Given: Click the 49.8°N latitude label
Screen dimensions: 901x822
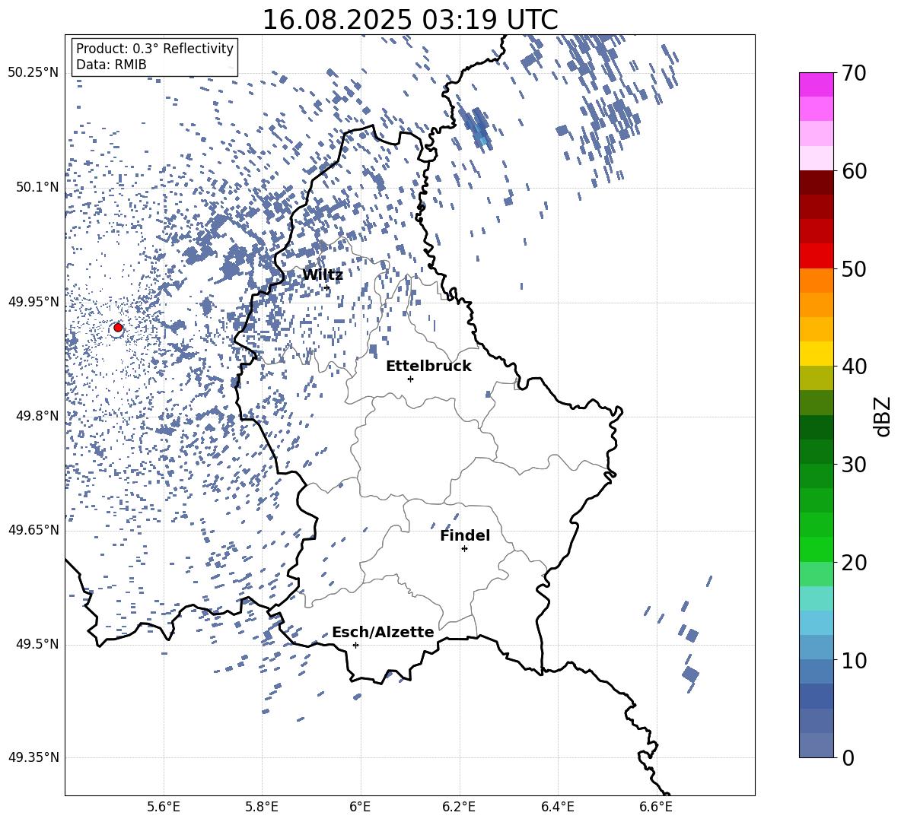Looking at the screenshot, I should pos(37,416).
